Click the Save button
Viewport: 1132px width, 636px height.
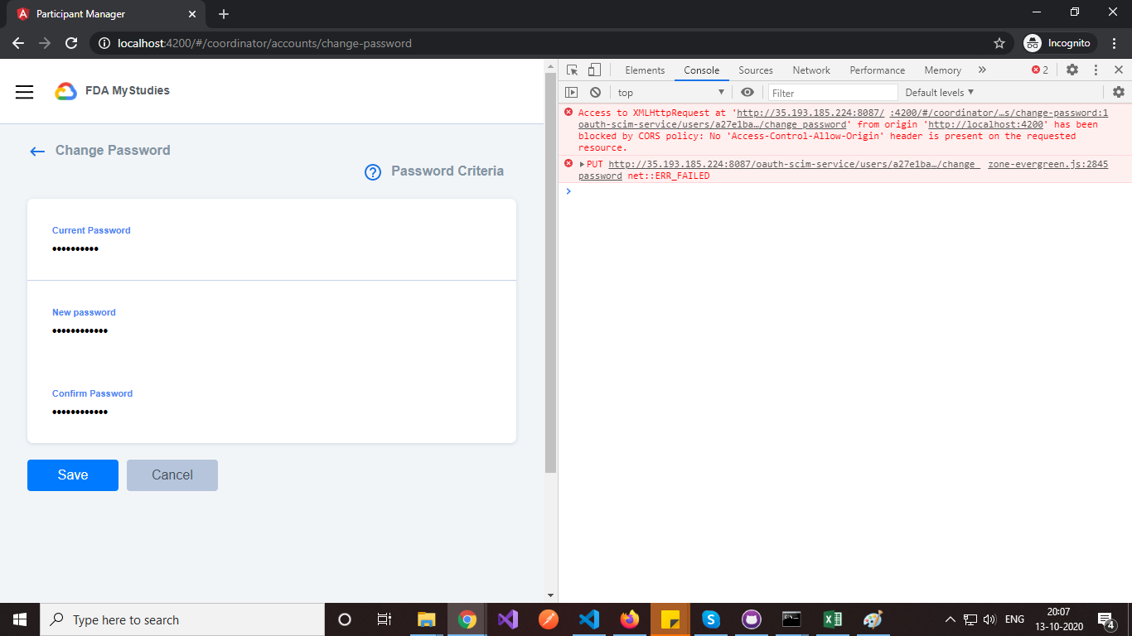pos(72,475)
